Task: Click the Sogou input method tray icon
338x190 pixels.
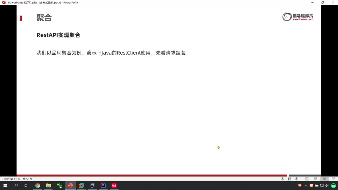Action: [x=300, y=186]
